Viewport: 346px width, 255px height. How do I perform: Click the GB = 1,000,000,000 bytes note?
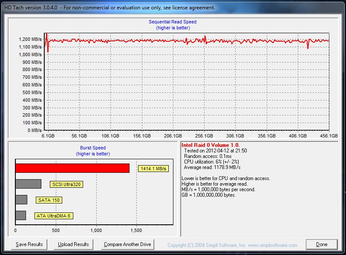click(x=208, y=195)
